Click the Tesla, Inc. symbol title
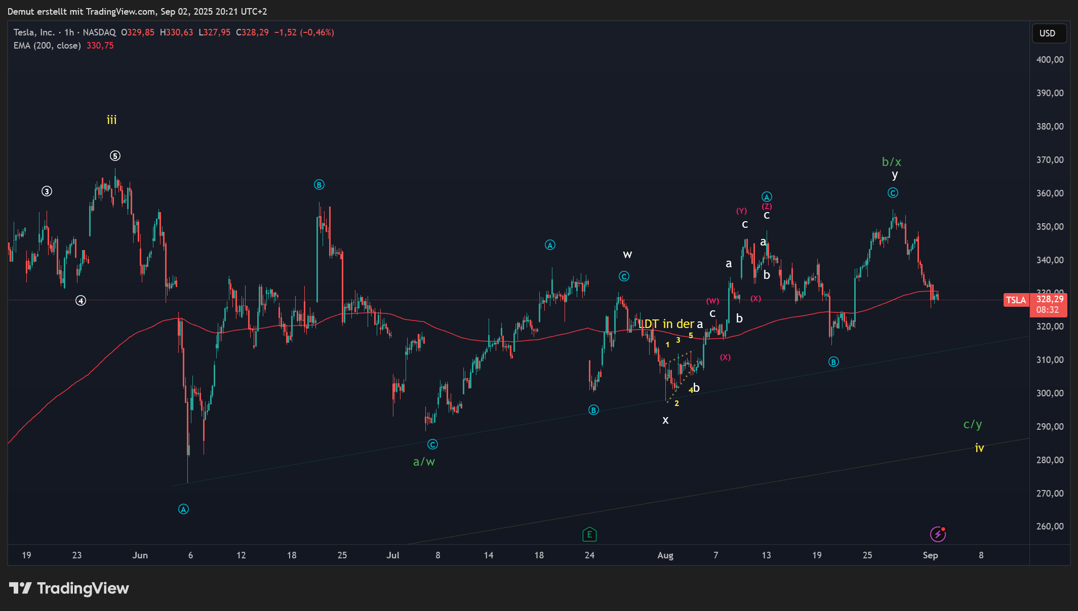The height and width of the screenshot is (611, 1078). click(x=33, y=32)
